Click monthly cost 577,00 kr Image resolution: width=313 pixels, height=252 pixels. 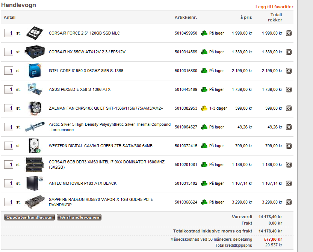click(273, 239)
